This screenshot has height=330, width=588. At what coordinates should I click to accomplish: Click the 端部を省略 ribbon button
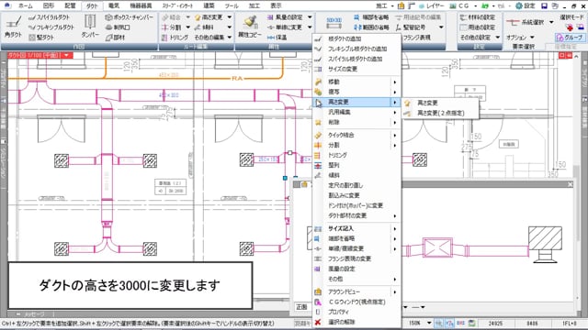pyautogui.click(x=371, y=17)
